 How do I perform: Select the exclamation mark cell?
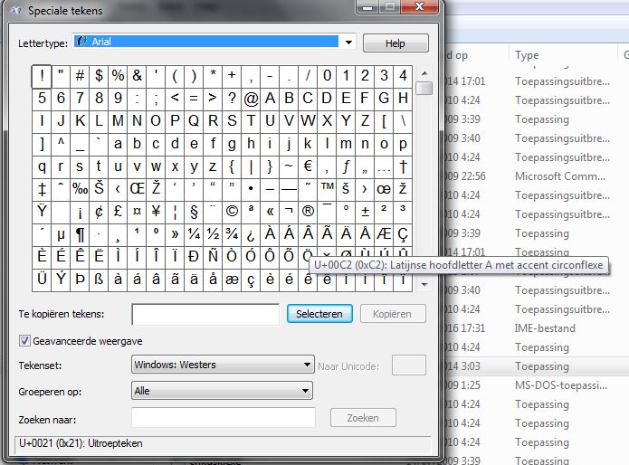coord(42,76)
